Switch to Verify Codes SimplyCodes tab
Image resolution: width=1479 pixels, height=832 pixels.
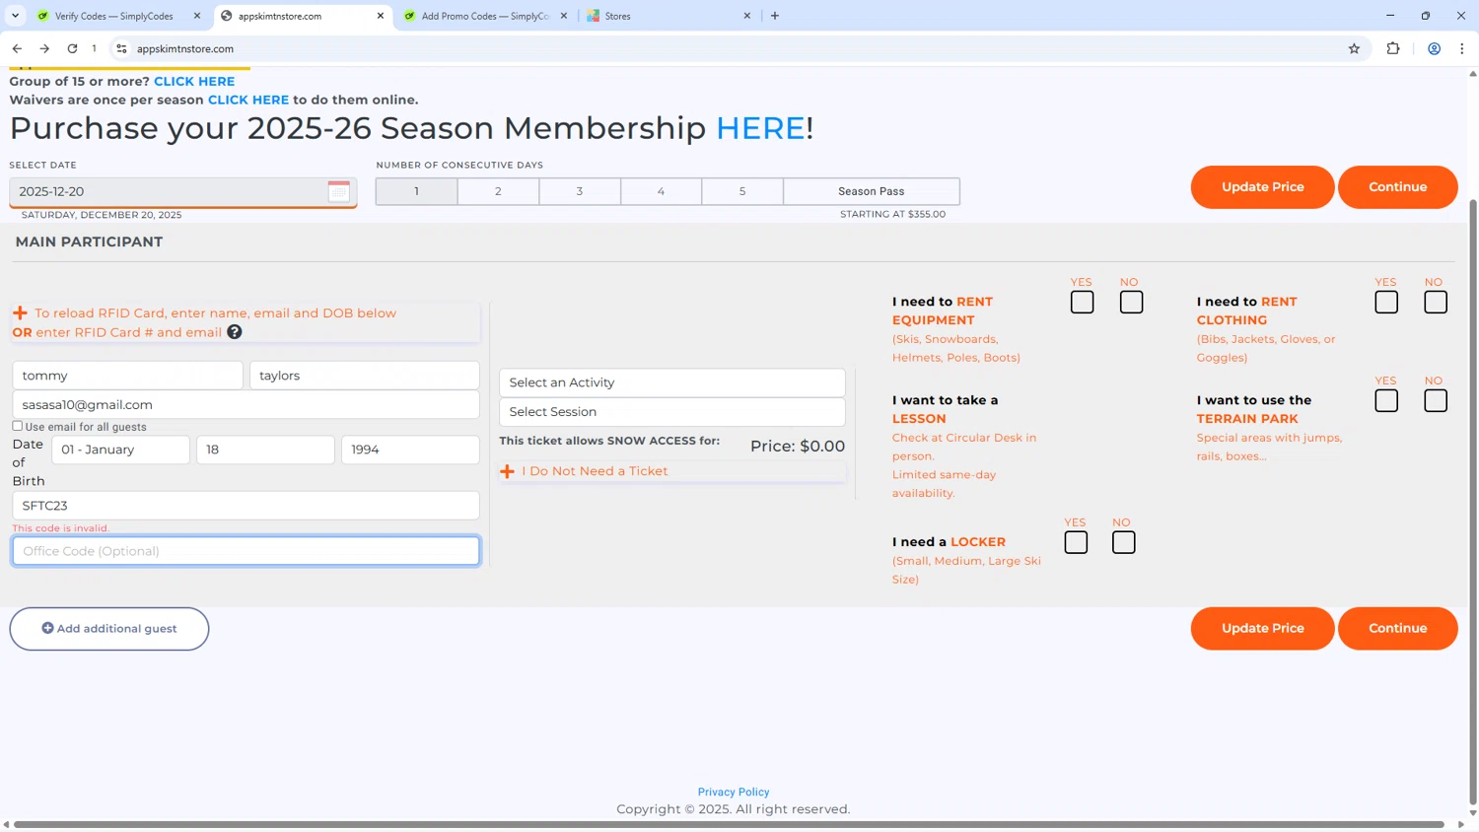pos(113,16)
